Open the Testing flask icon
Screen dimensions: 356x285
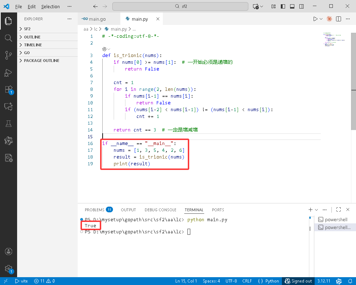[x=9, y=124]
